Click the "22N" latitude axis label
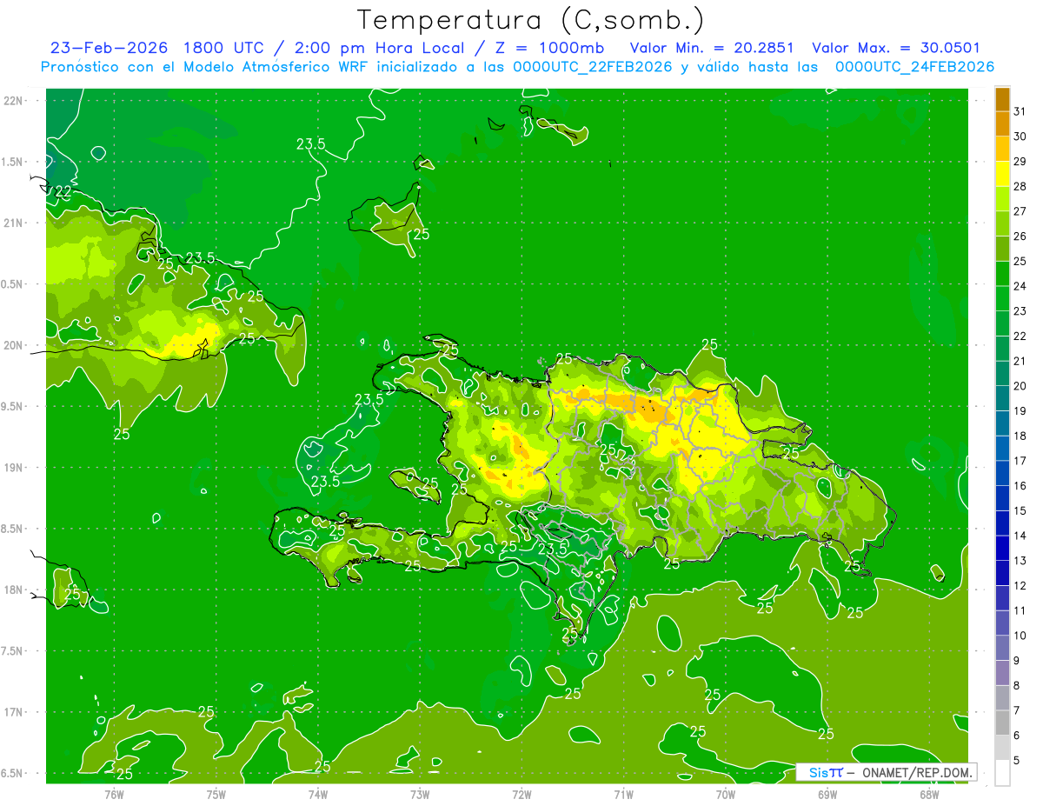This screenshot has width=1043, height=806. coord(12,101)
